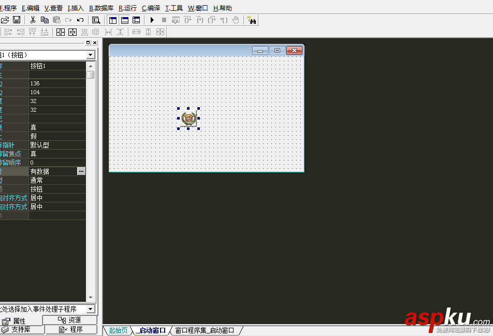Click the align top edges icon

click(x=33, y=32)
